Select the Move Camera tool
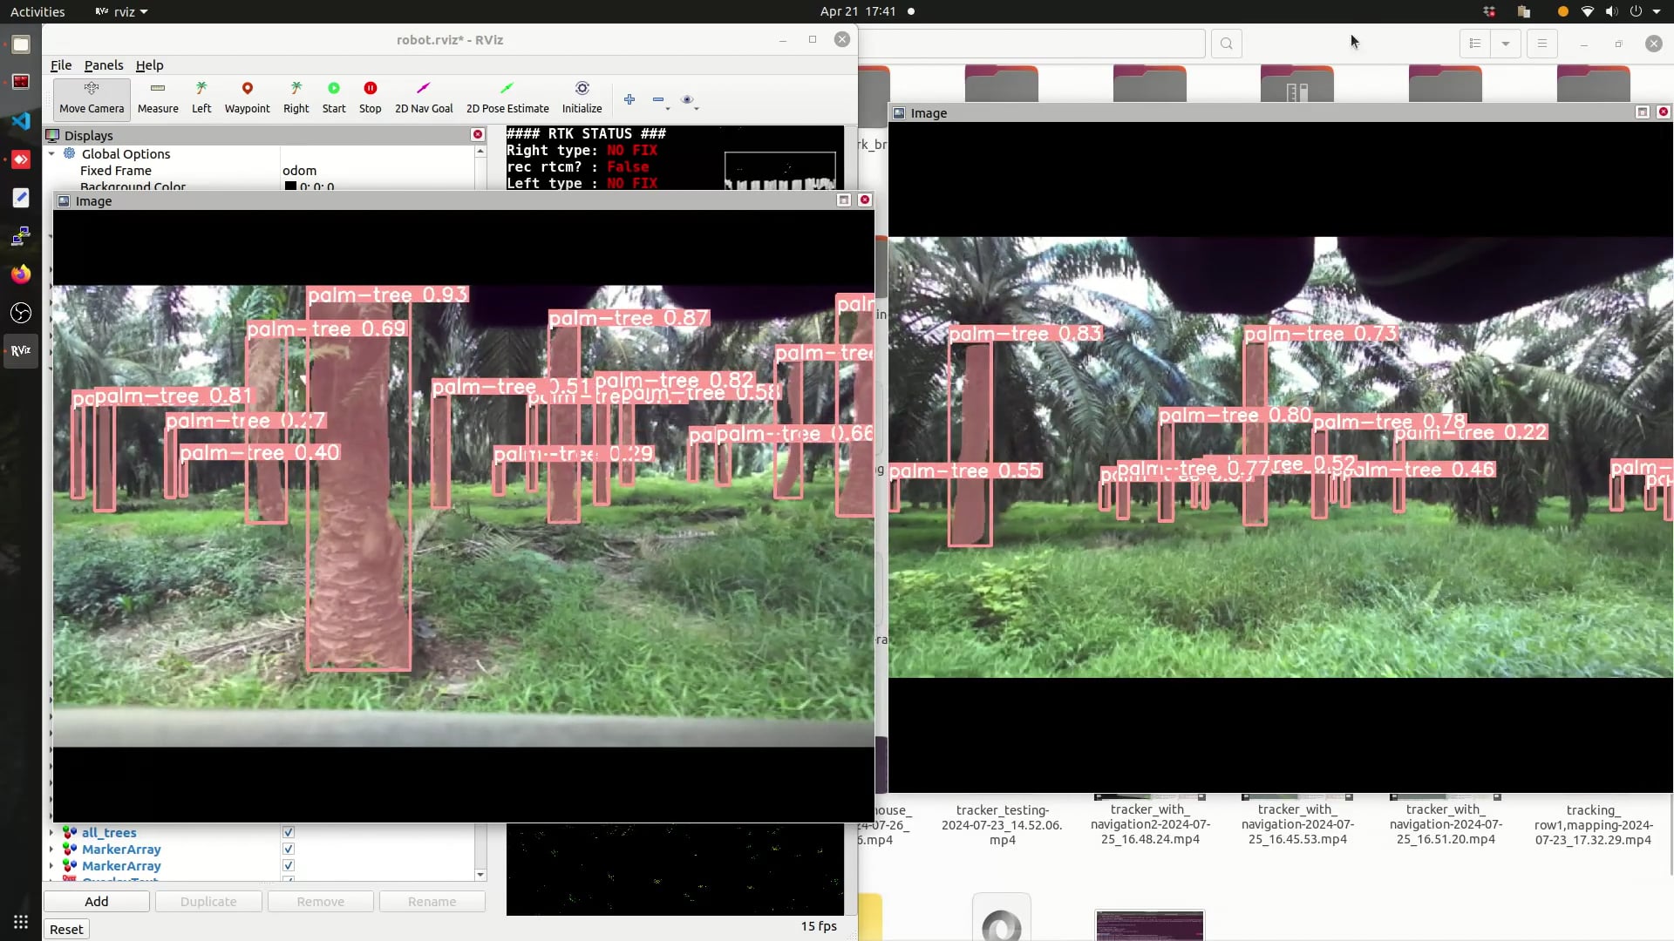 92,98
